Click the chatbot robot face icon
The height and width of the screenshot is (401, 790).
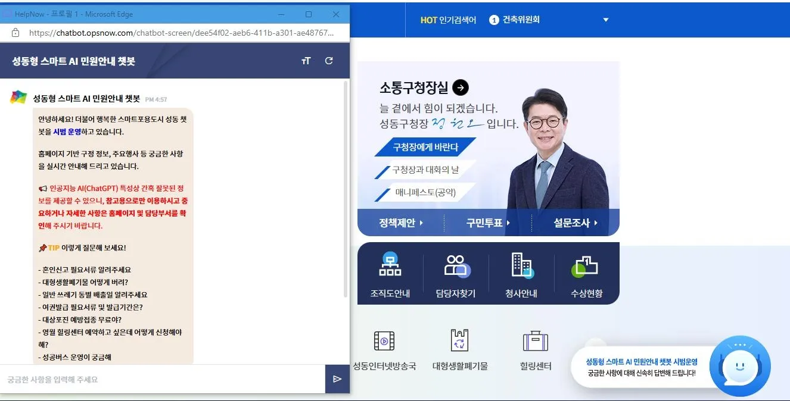point(739,366)
